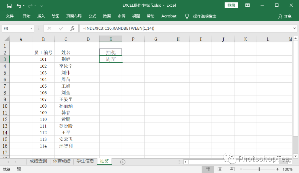Click the Select All corner triangle
The image size is (299, 173).
click(x=6, y=39)
